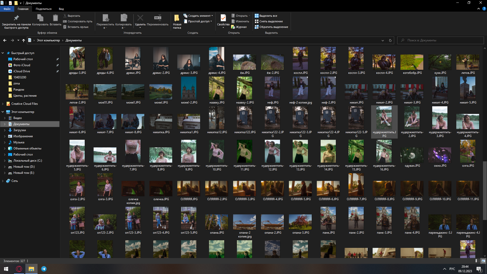
Task: Expand the Downloads folder node
Action: pos(5,130)
